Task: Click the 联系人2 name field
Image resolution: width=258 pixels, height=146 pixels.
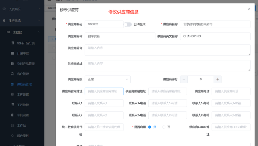Action: click(104, 115)
